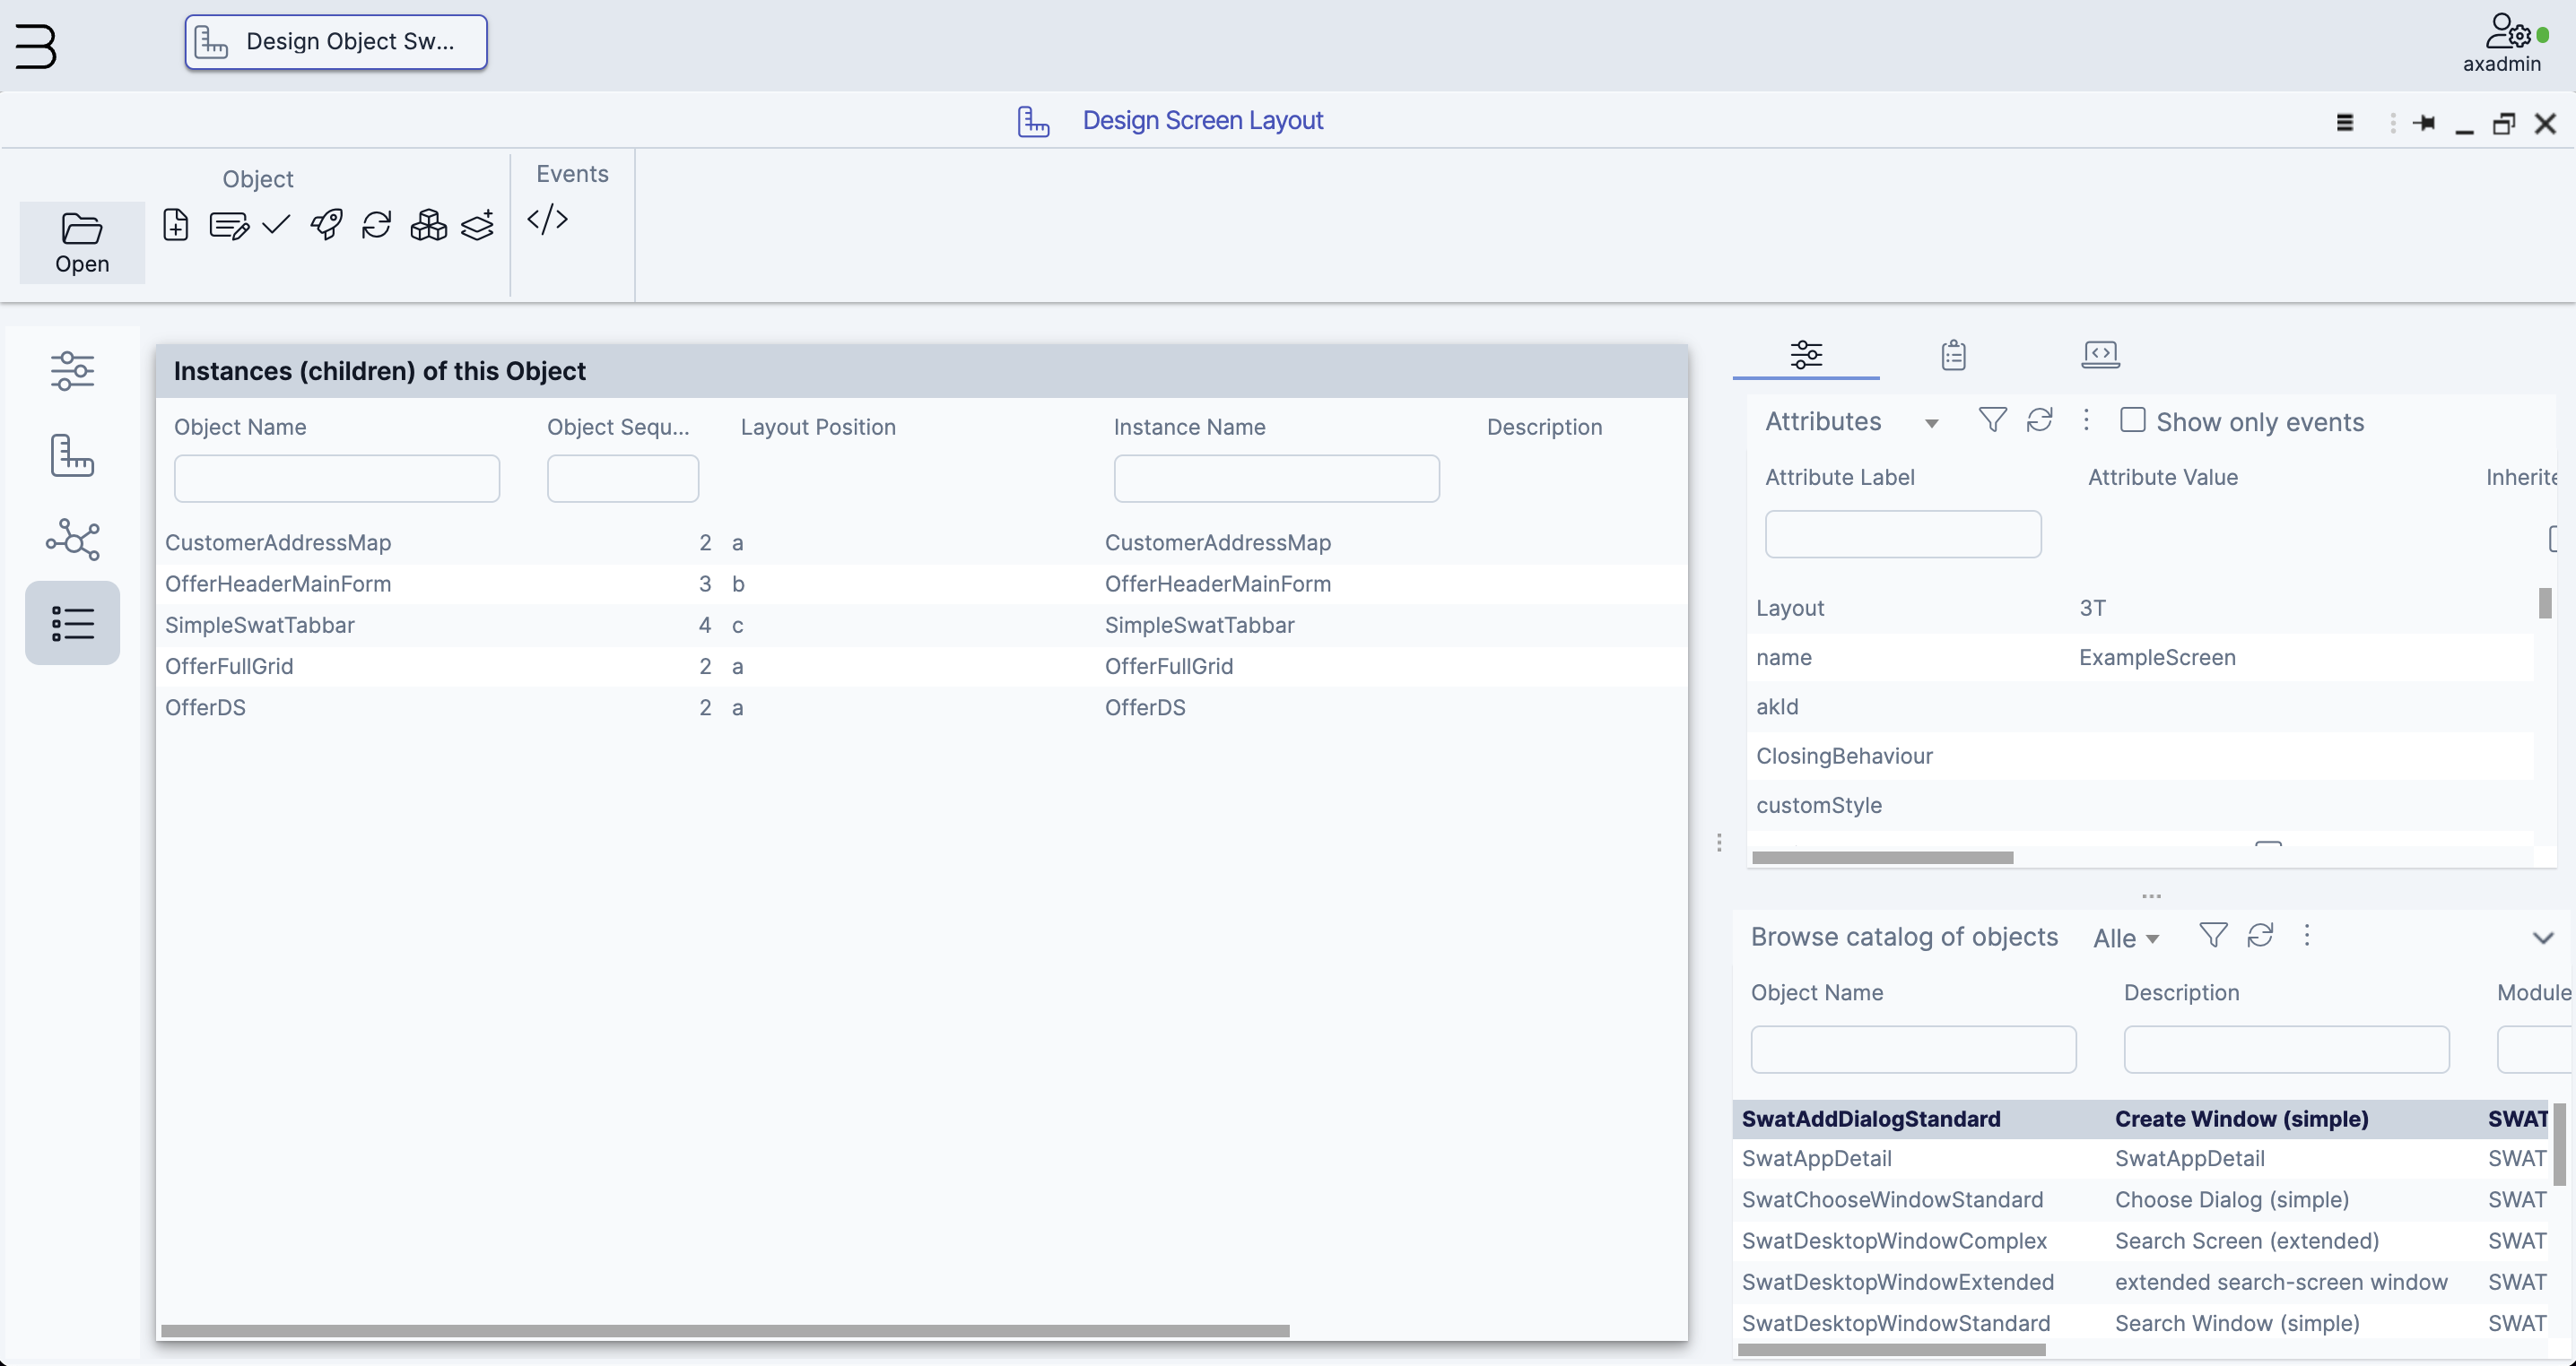
Task: Click the filter icon in Attributes panel
Action: pyautogui.click(x=1992, y=419)
